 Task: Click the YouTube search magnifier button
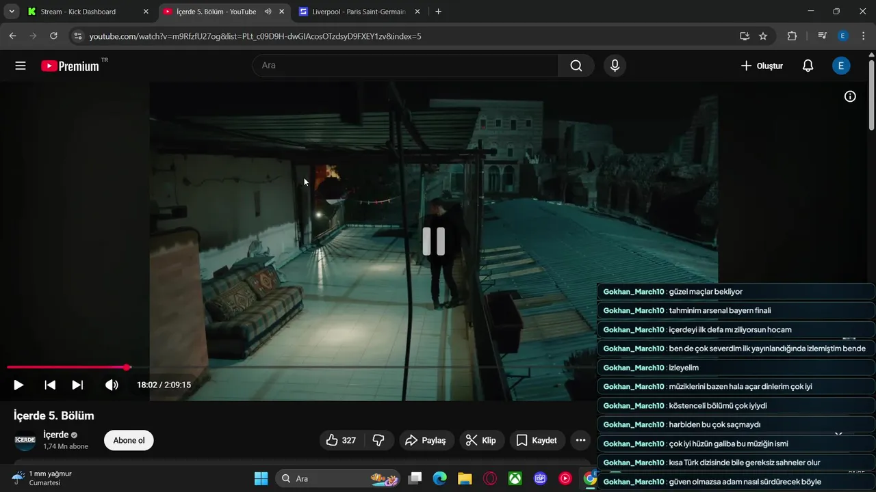click(576, 66)
